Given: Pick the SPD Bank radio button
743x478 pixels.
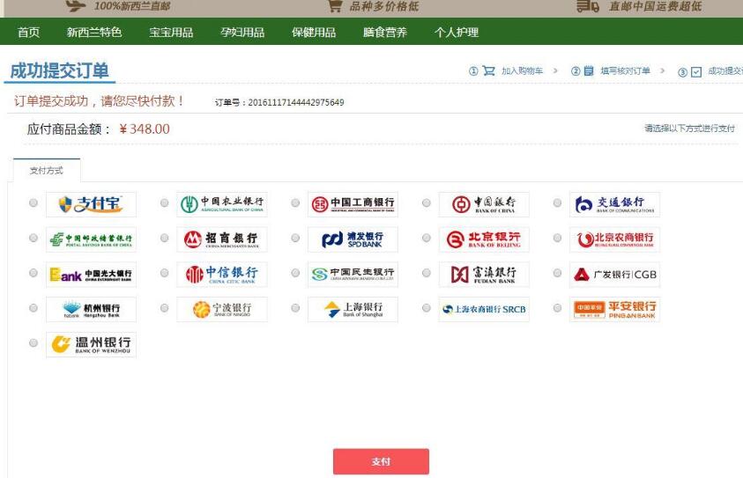Looking at the screenshot, I should [x=295, y=238].
